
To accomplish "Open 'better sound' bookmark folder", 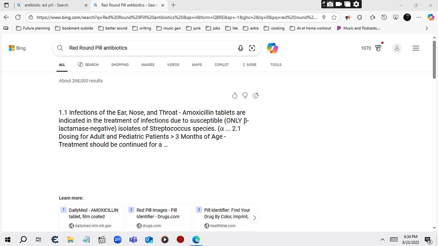I will coord(113,28).
